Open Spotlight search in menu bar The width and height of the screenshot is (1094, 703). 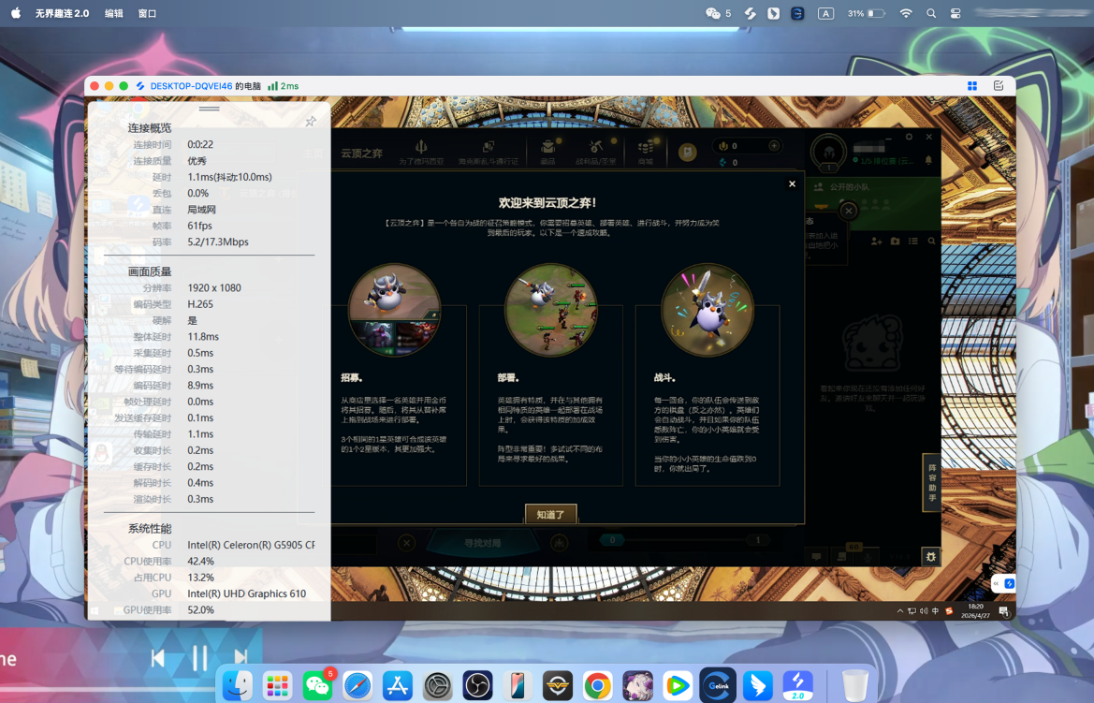(931, 13)
